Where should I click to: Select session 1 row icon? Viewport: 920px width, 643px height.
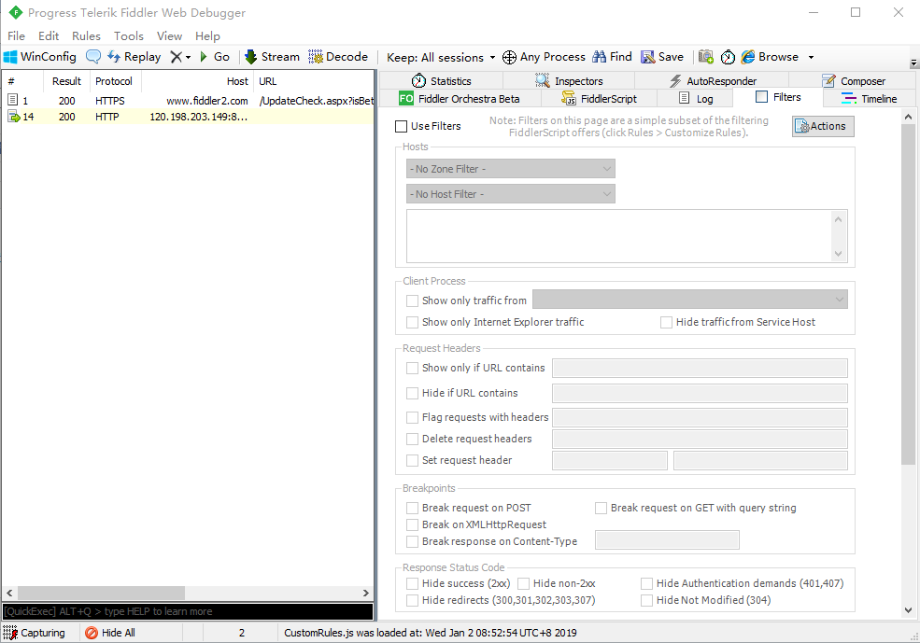coord(13,100)
